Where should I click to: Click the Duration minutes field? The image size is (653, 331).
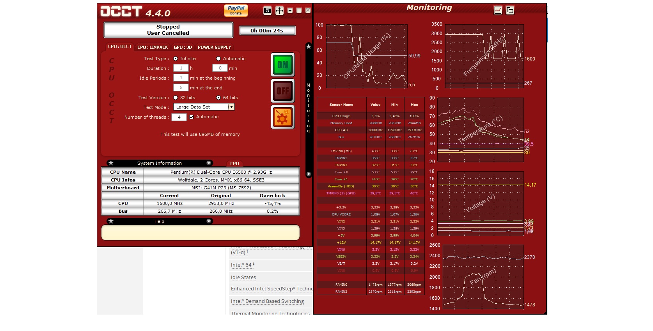[220, 68]
